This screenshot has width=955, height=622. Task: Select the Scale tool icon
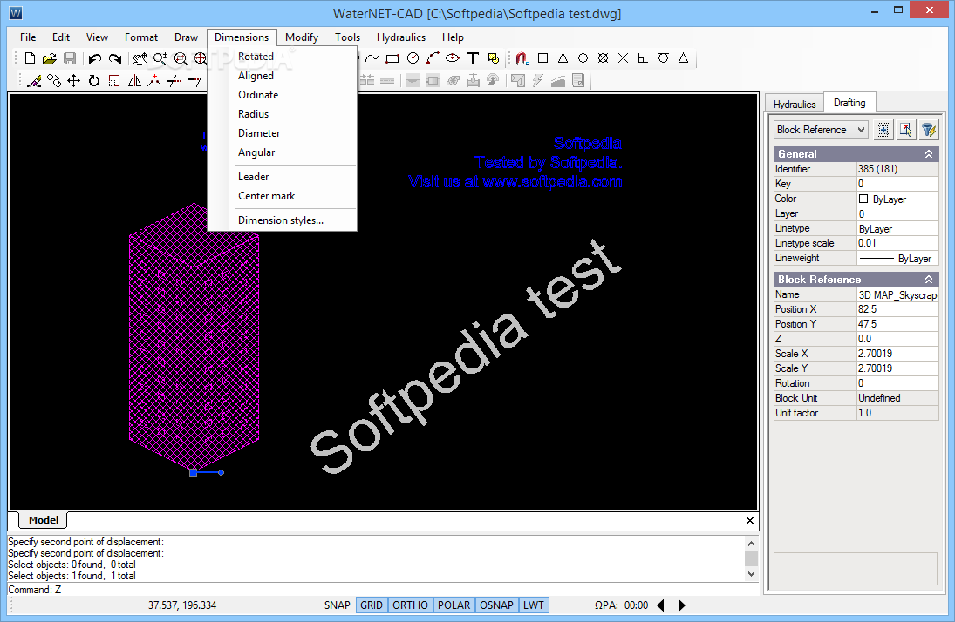(114, 80)
